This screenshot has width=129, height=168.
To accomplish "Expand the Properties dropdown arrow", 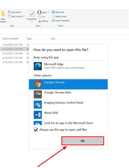I will (32, 22).
